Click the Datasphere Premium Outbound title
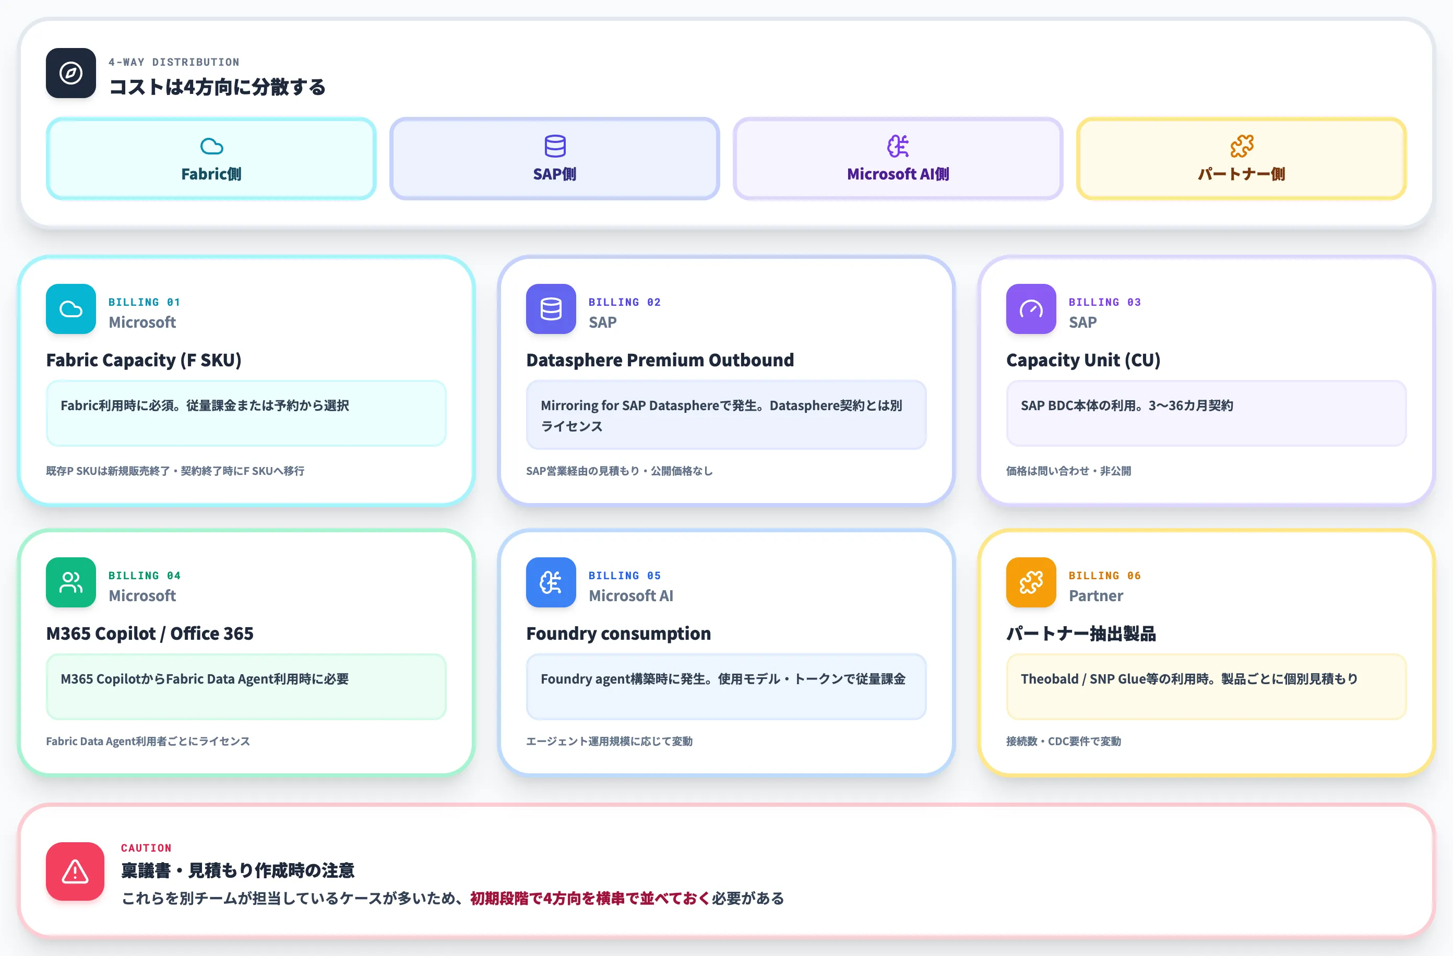 pyautogui.click(x=660, y=360)
